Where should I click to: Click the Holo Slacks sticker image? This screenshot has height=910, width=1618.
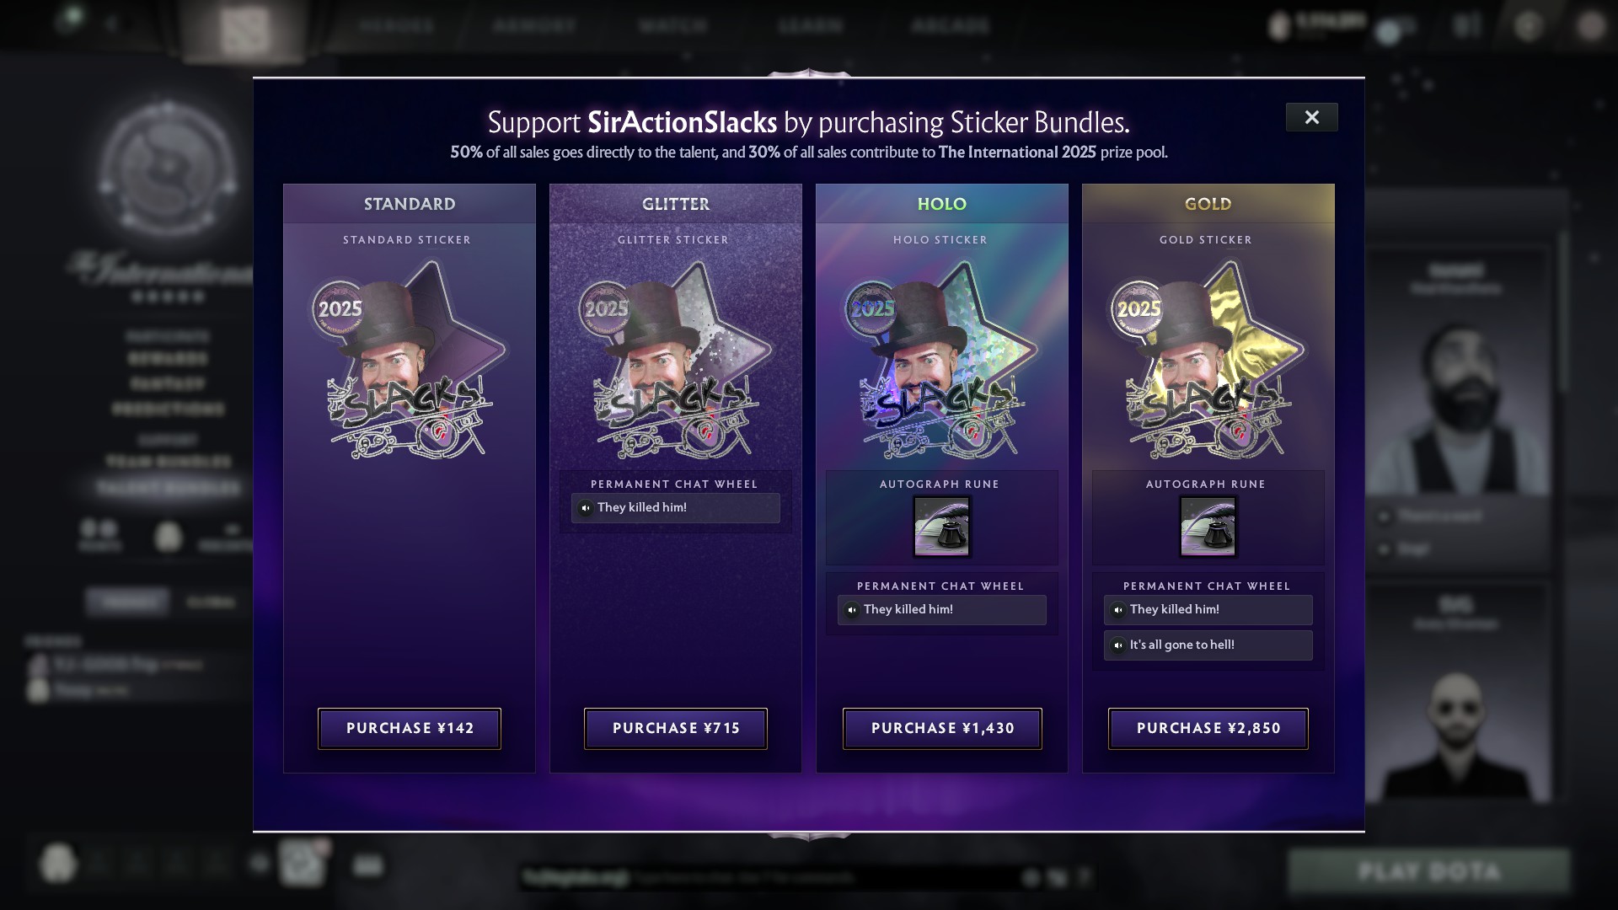942,360
